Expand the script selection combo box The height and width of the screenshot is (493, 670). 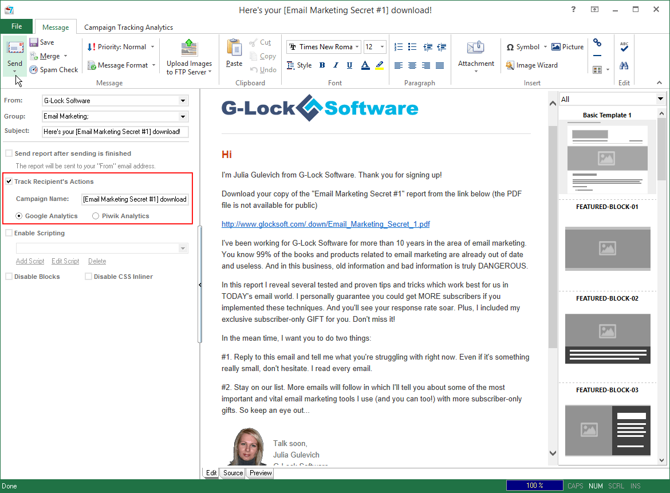[183, 249]
